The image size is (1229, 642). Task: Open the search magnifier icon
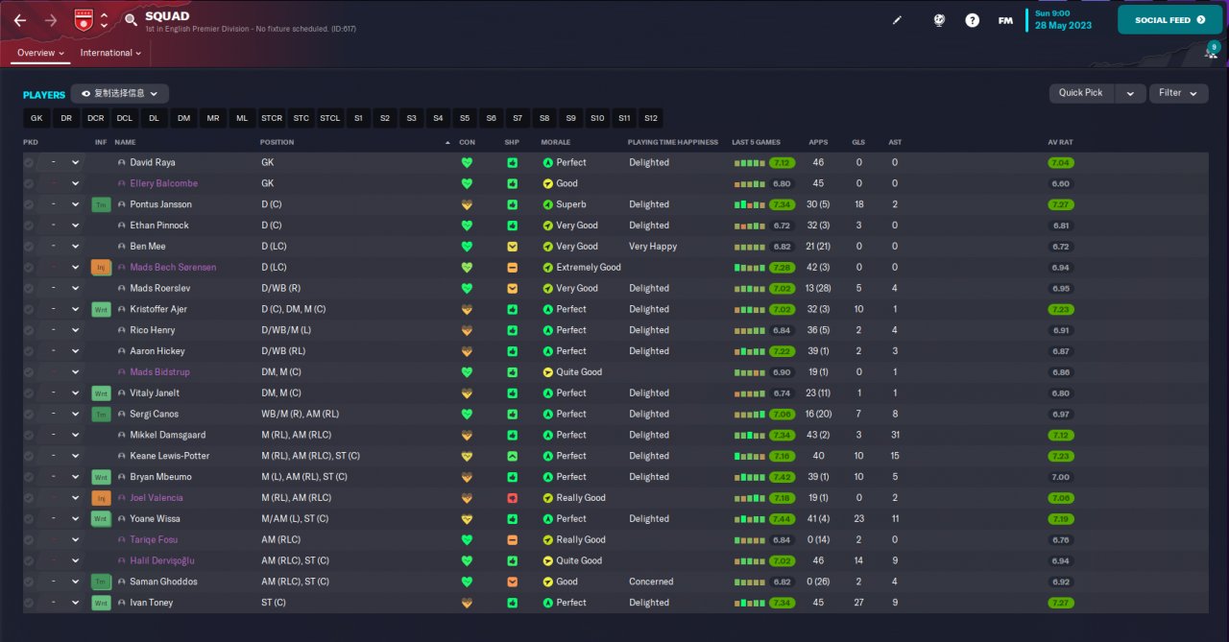tap(131, 20)
